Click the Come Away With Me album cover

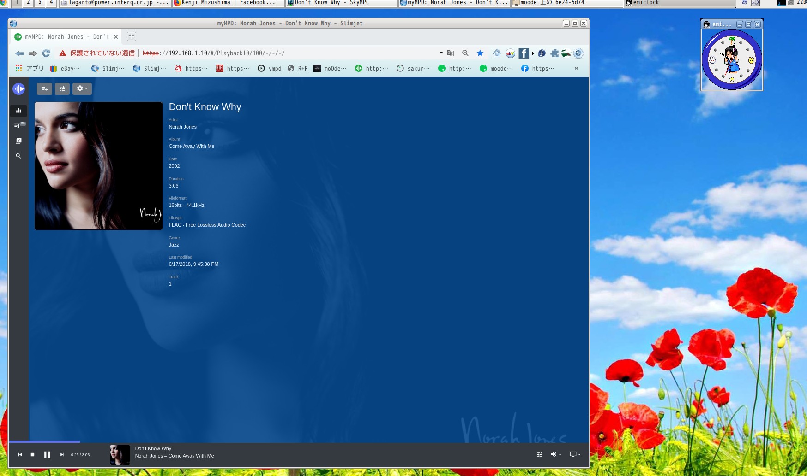coord(98,166)
